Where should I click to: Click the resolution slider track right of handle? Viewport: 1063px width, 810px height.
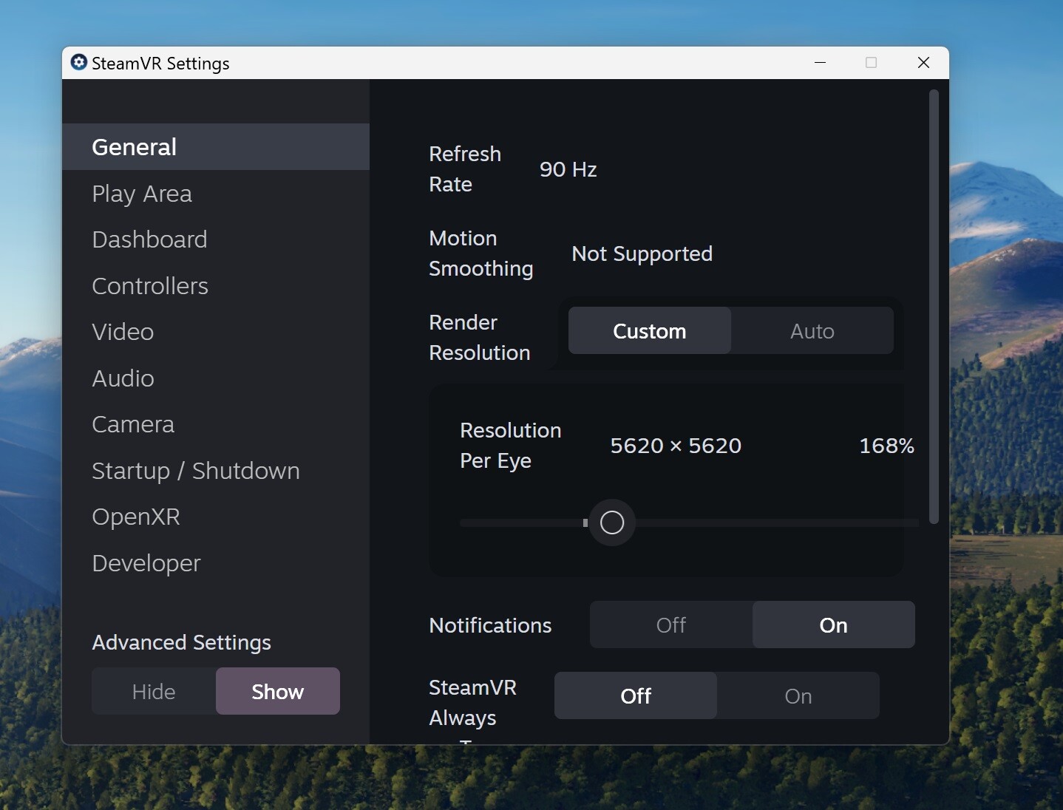point(776,523)
